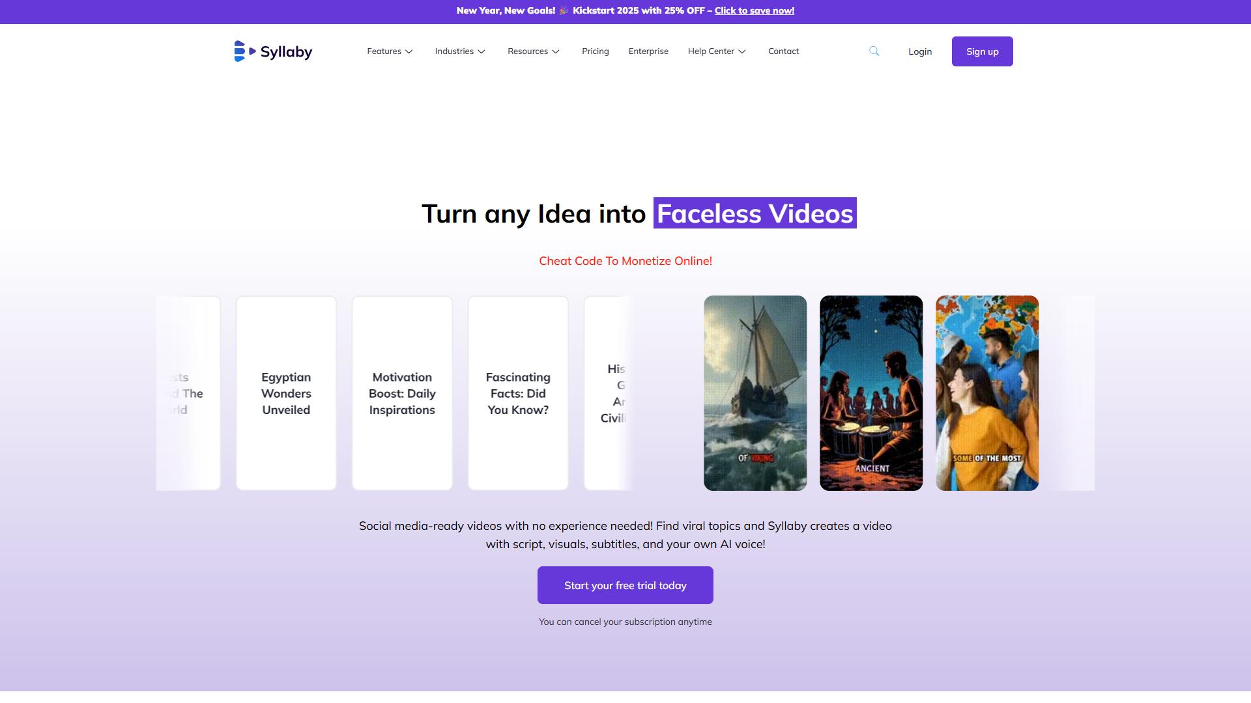Open the 'Some of the most' video thumbnail
Viewport: 1251px width, 703px height.
987,393
